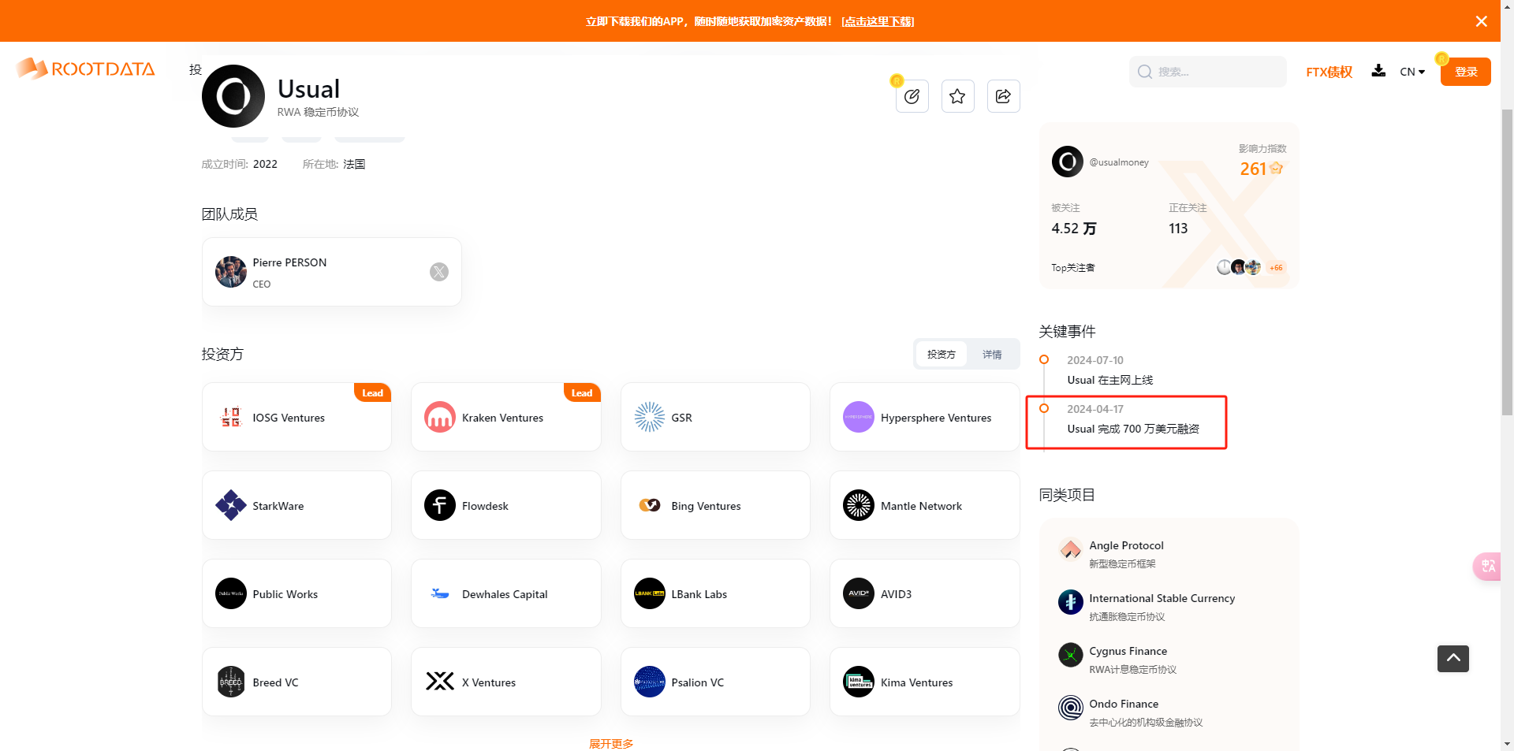Click the edit project pencil icon
Screen dimensions: 1514x751
point(912,96)
